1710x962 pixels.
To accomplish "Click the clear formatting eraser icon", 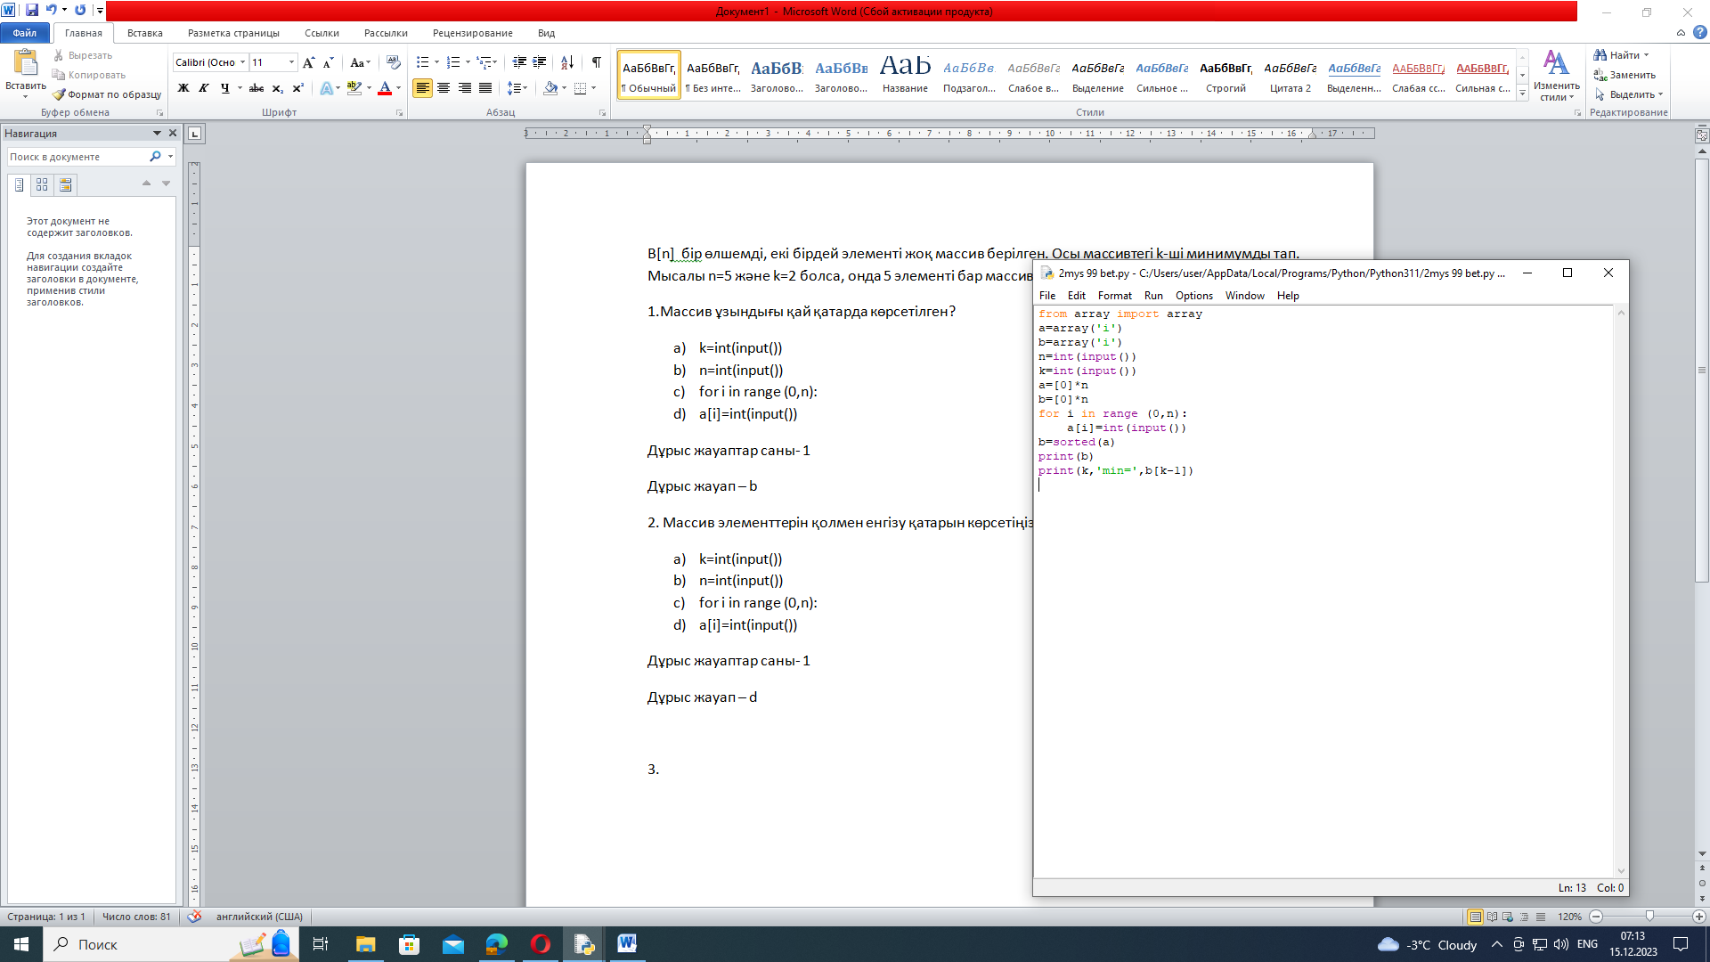I will click(393, 62).
